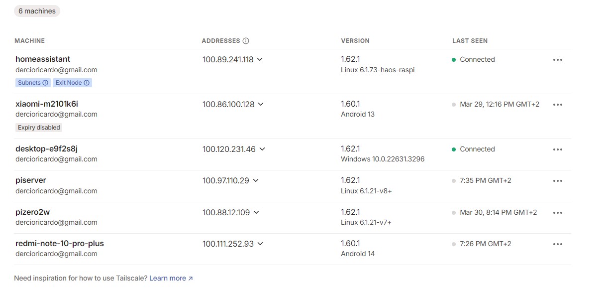611x290 pixels.
Task: Expand the address dropdown for 100.86.100.128
Action: 261,104
